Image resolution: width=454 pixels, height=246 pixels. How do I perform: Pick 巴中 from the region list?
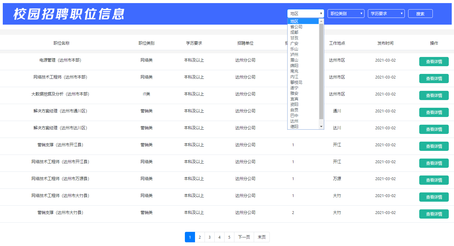(303, 115)
